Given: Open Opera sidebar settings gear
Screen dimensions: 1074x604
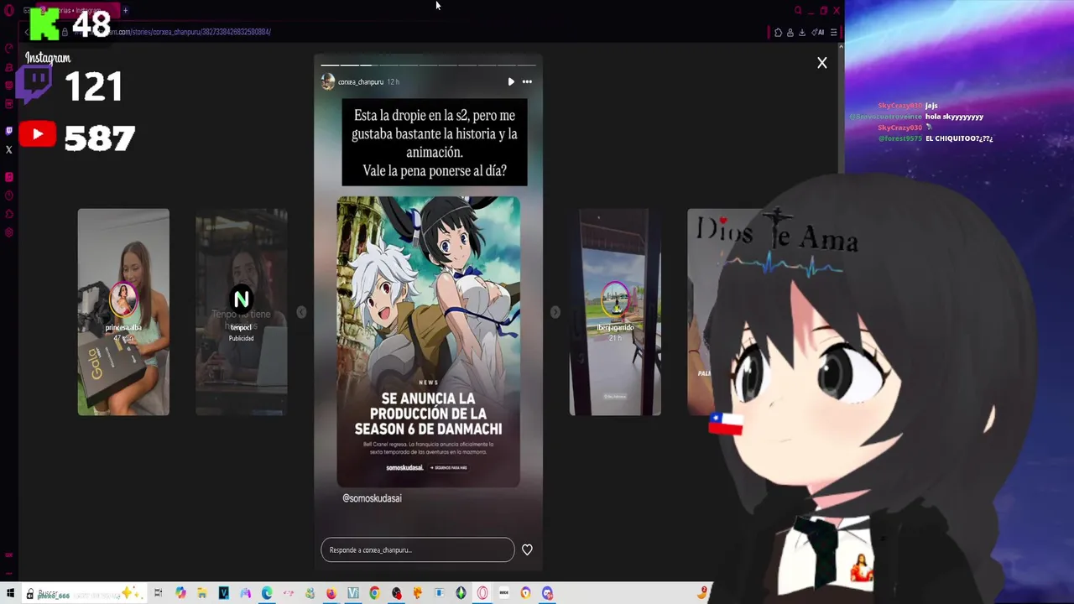Looking at the screenshot, I should (x=9, y=232).
